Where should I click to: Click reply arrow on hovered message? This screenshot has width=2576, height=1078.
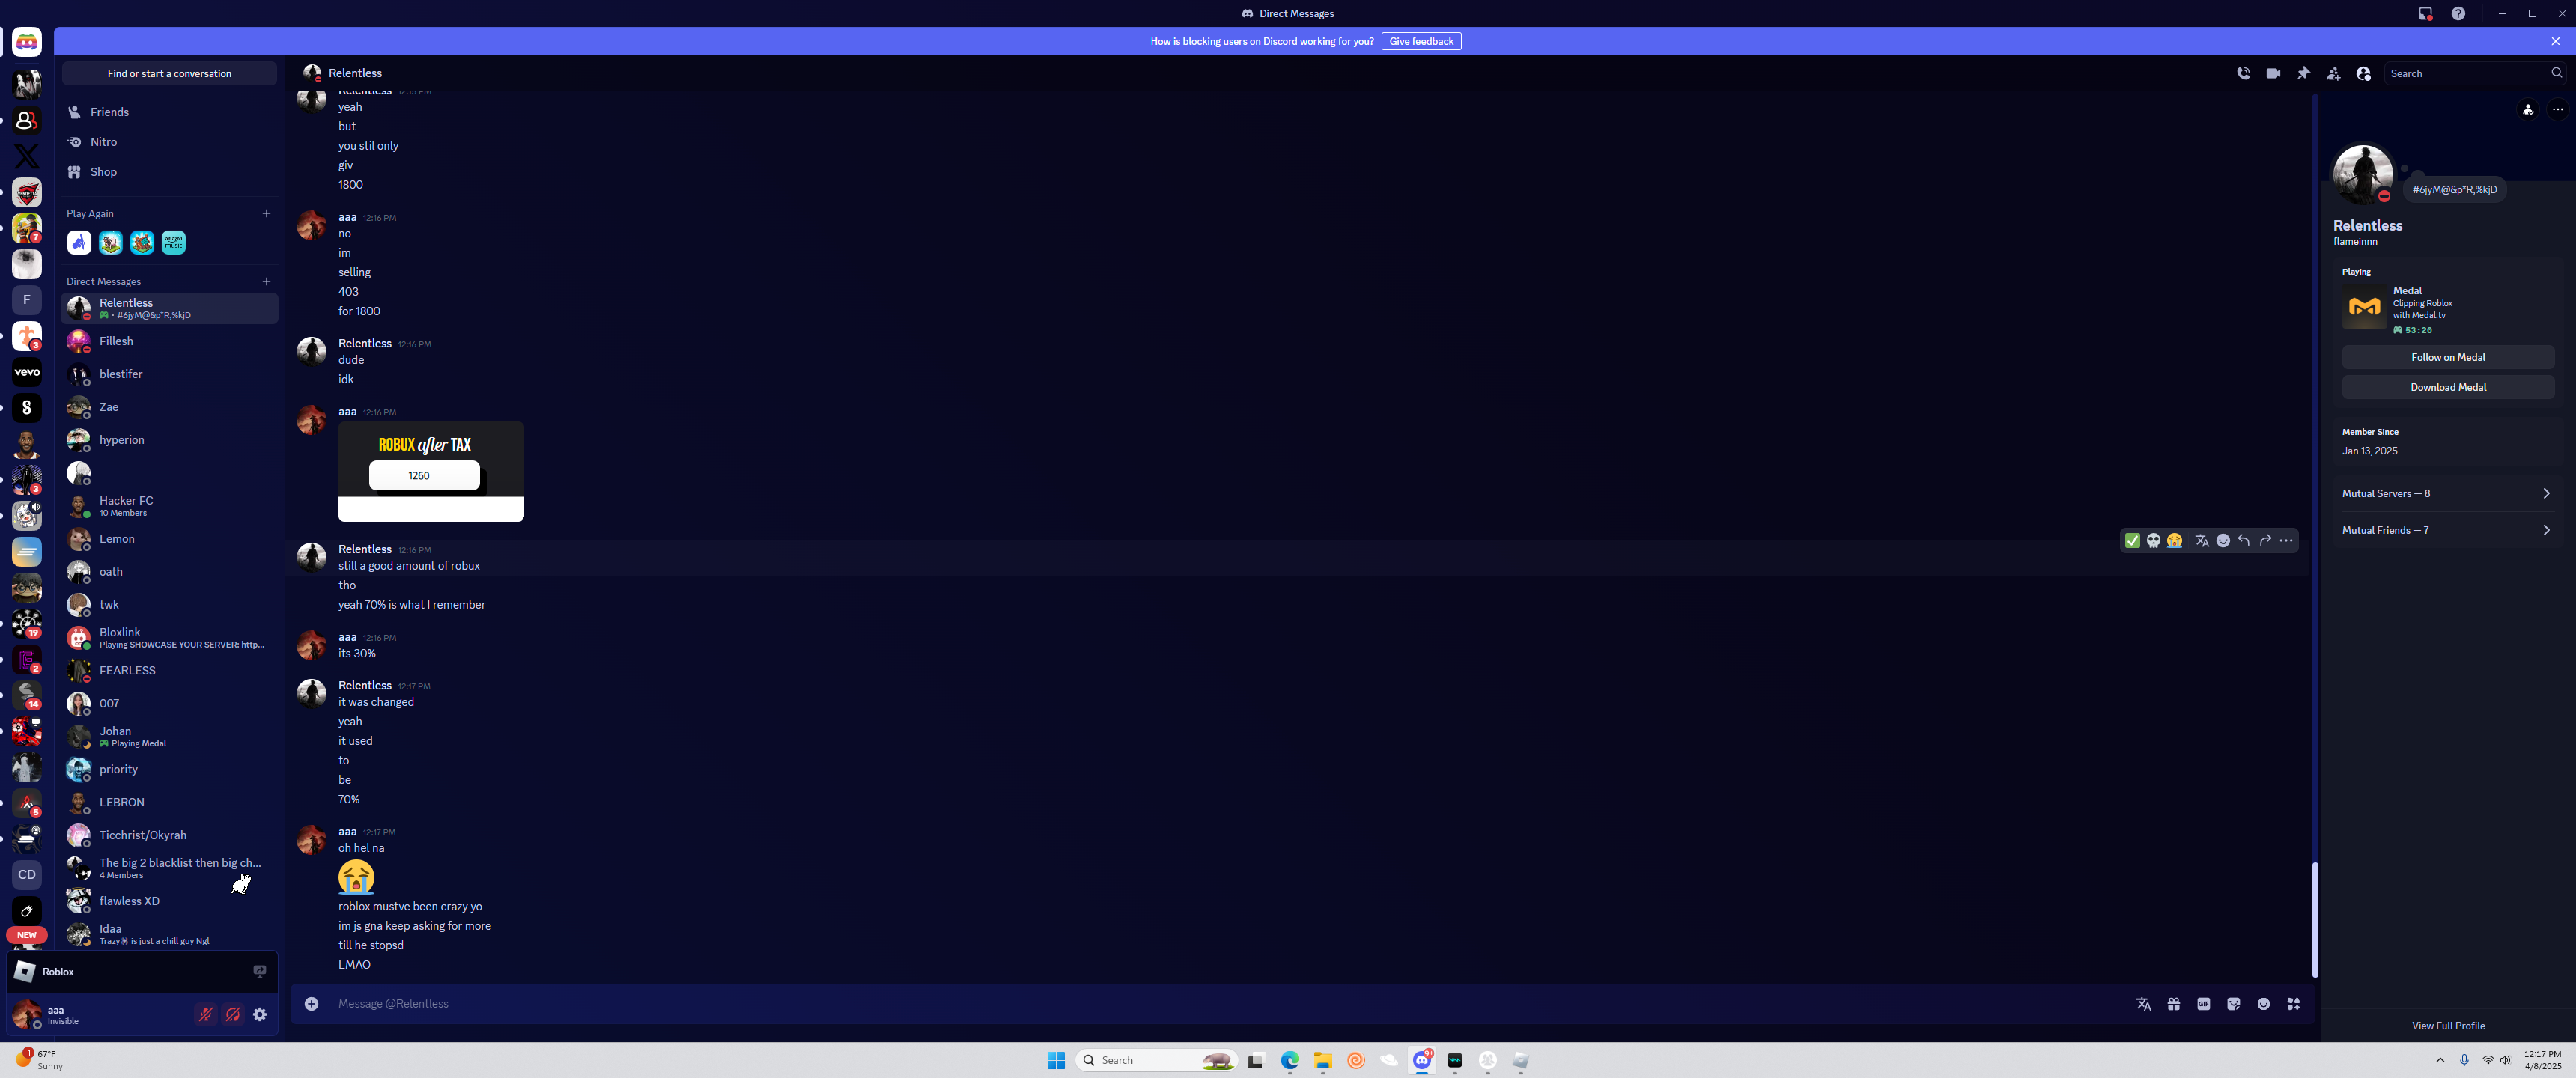2244,540
